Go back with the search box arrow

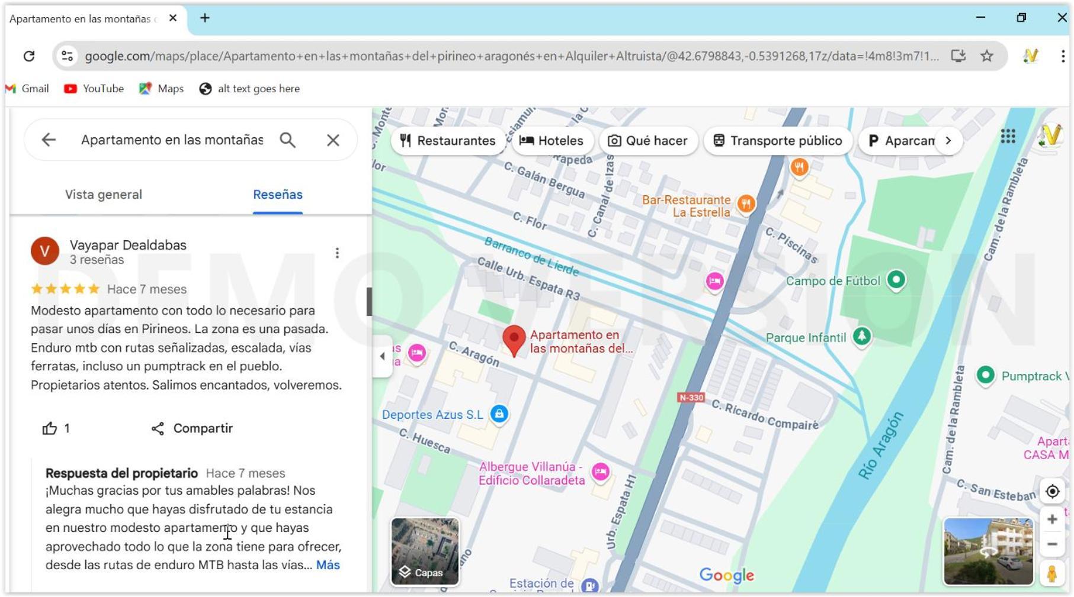click(x=49, y=140)
